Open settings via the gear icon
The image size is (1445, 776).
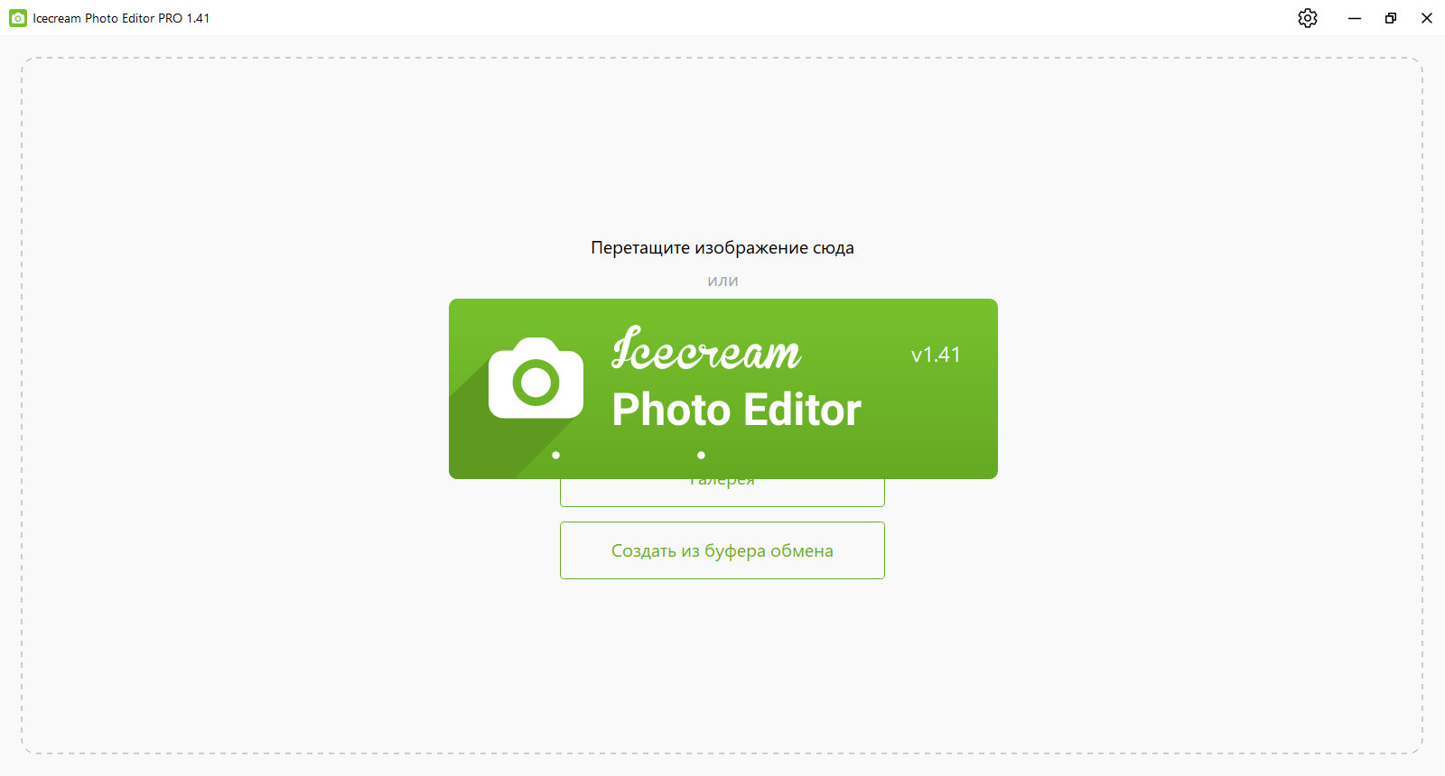tap(1308, 18)
